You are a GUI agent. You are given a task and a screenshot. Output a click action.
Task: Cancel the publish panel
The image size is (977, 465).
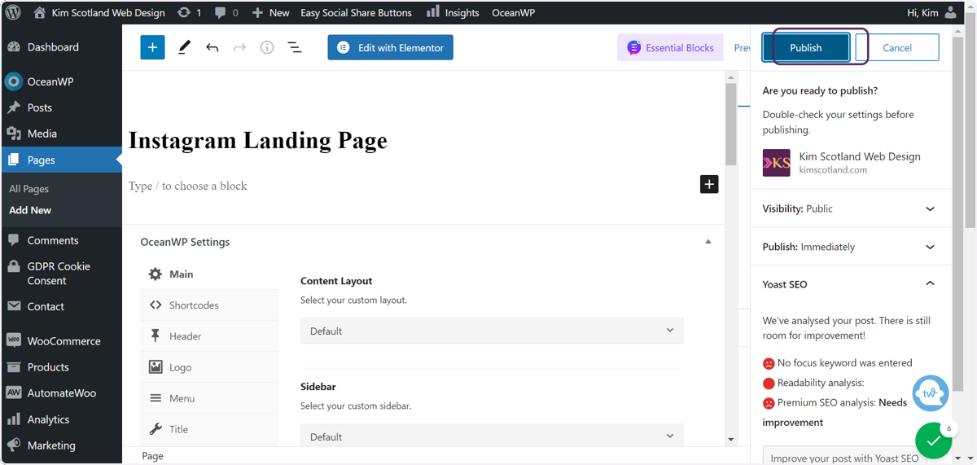pyautogui.click(x=897, y=47)
